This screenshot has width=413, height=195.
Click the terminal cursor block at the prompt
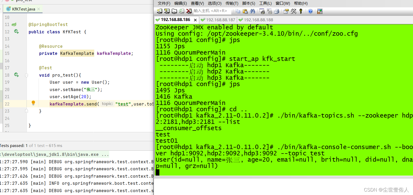[158, 172]
